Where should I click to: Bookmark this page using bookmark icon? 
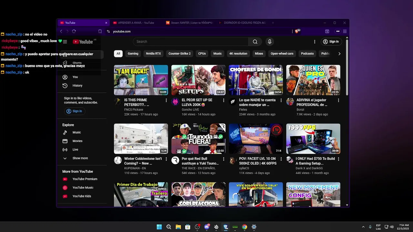click(100, 31)
